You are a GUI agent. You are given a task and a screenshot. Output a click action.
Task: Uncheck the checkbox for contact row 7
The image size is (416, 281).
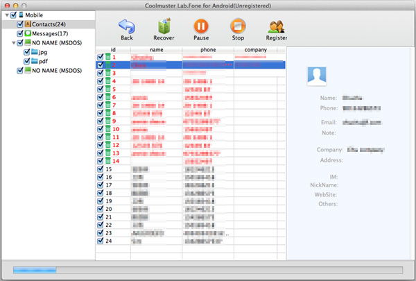tap(100, 105)
